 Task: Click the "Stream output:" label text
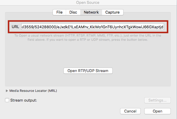point(23,100)
